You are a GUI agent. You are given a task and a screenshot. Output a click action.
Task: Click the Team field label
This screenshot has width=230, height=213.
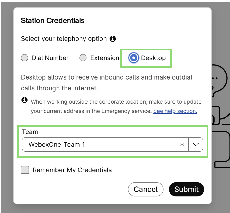tap(30, 132)
